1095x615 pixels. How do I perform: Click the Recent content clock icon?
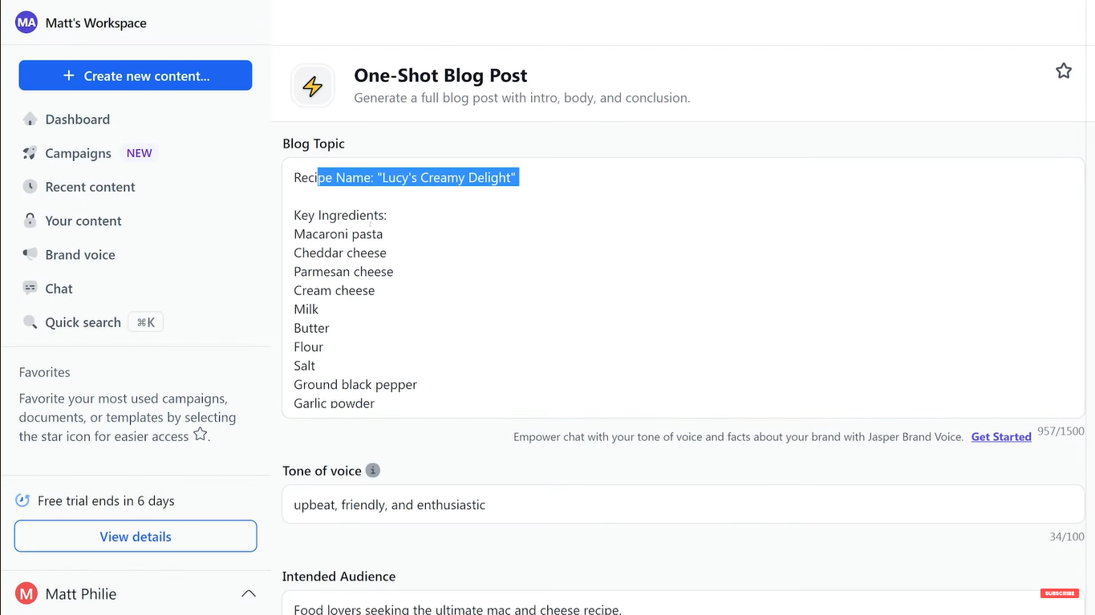[x=30, y=186]
